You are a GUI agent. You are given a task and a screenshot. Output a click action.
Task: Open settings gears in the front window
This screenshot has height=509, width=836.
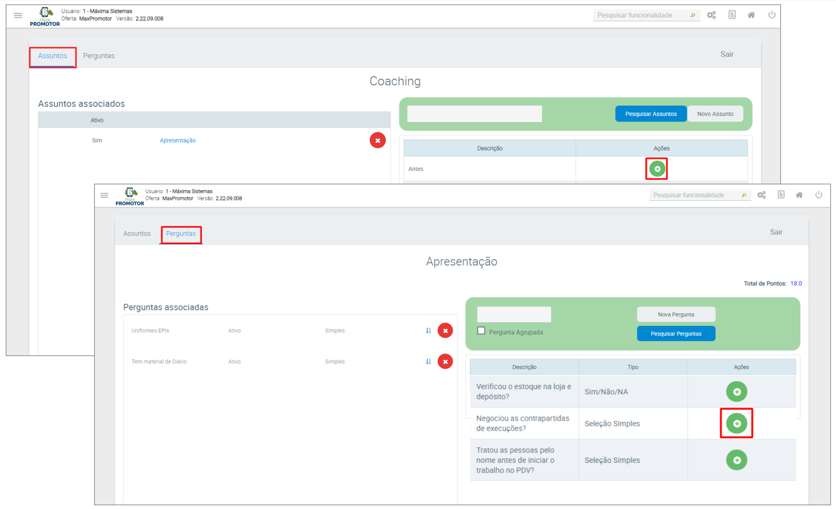pyautogui.click(x=762, y=195)
